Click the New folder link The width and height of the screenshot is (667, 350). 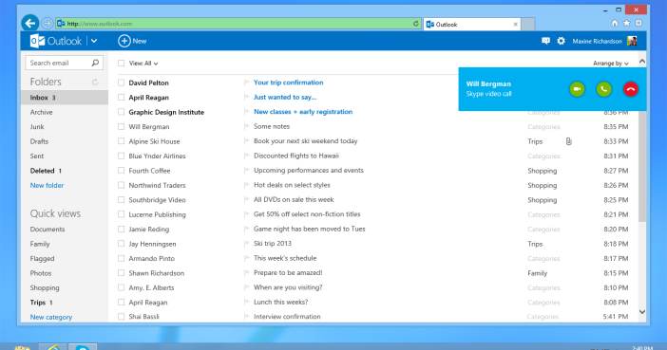(47, 185)
